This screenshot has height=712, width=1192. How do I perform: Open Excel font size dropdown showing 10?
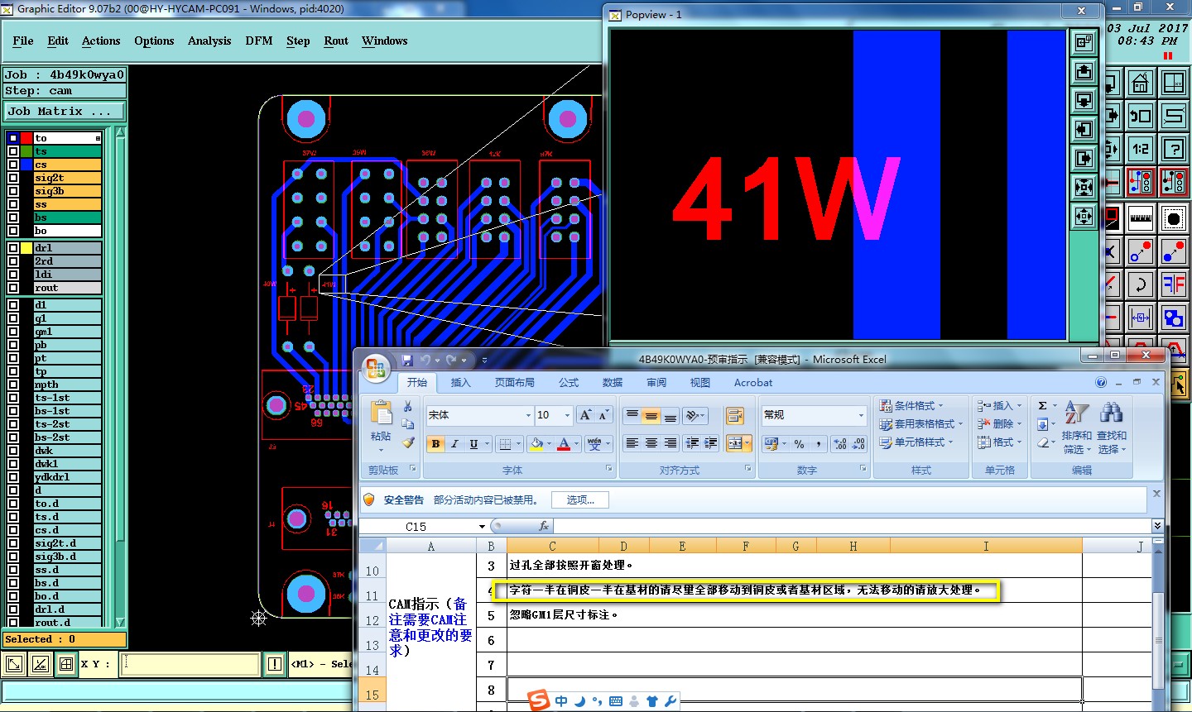[x=567, y=415]
